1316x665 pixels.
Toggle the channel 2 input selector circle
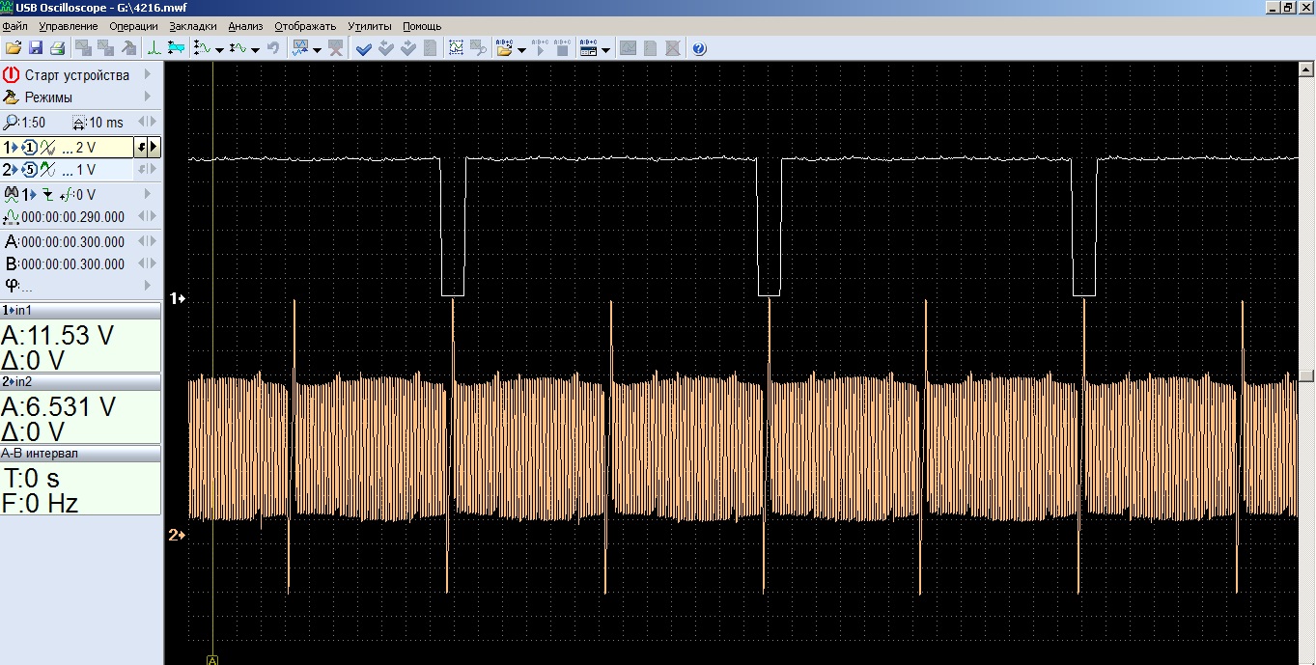point(29,170)
